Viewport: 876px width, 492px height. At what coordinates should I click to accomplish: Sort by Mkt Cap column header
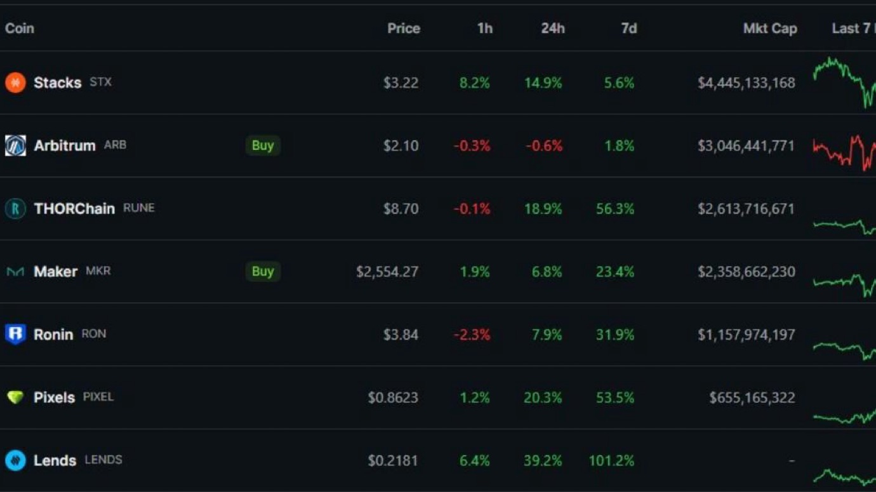769,29
